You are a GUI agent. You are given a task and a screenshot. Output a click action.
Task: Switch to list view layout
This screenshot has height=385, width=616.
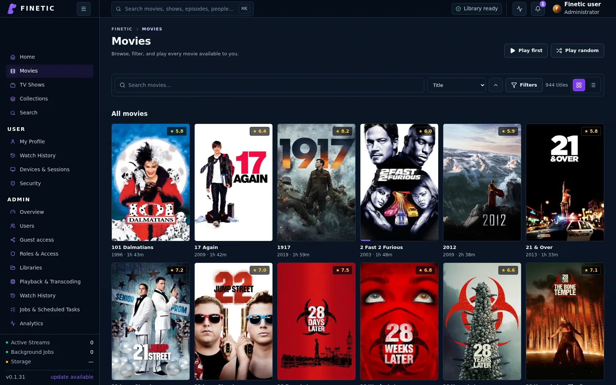(x=593, y=85)
